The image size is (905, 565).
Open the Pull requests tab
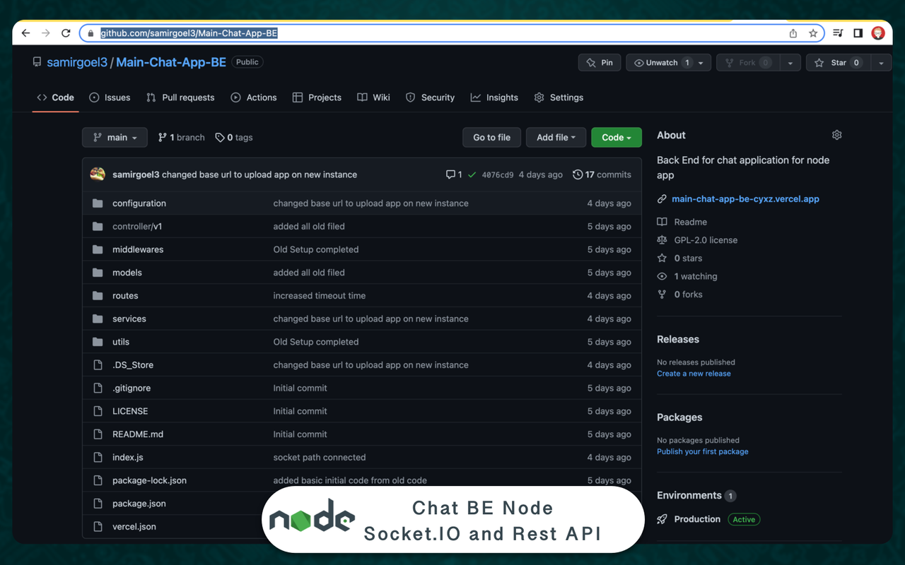click(x=180, y=97)
